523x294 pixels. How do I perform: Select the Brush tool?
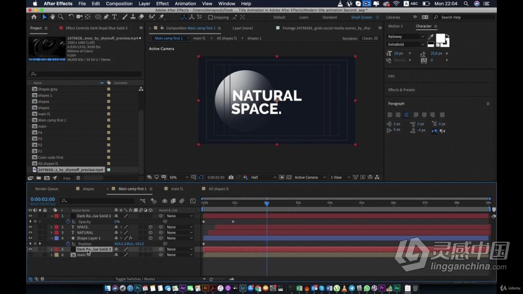click(125, 17)
